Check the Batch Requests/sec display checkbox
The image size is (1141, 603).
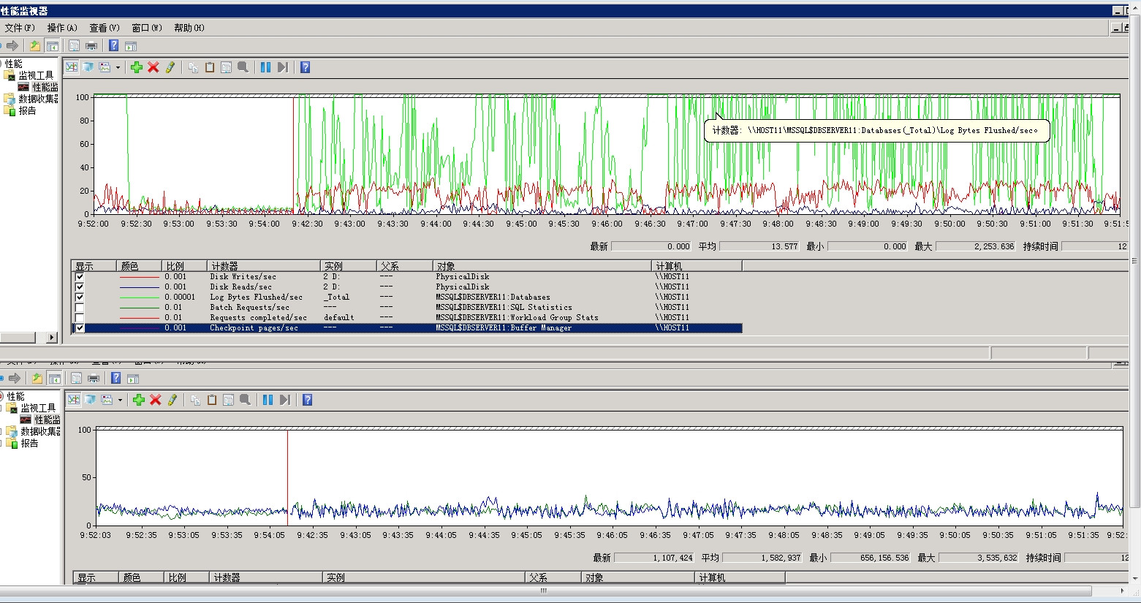tap(80, 308)
